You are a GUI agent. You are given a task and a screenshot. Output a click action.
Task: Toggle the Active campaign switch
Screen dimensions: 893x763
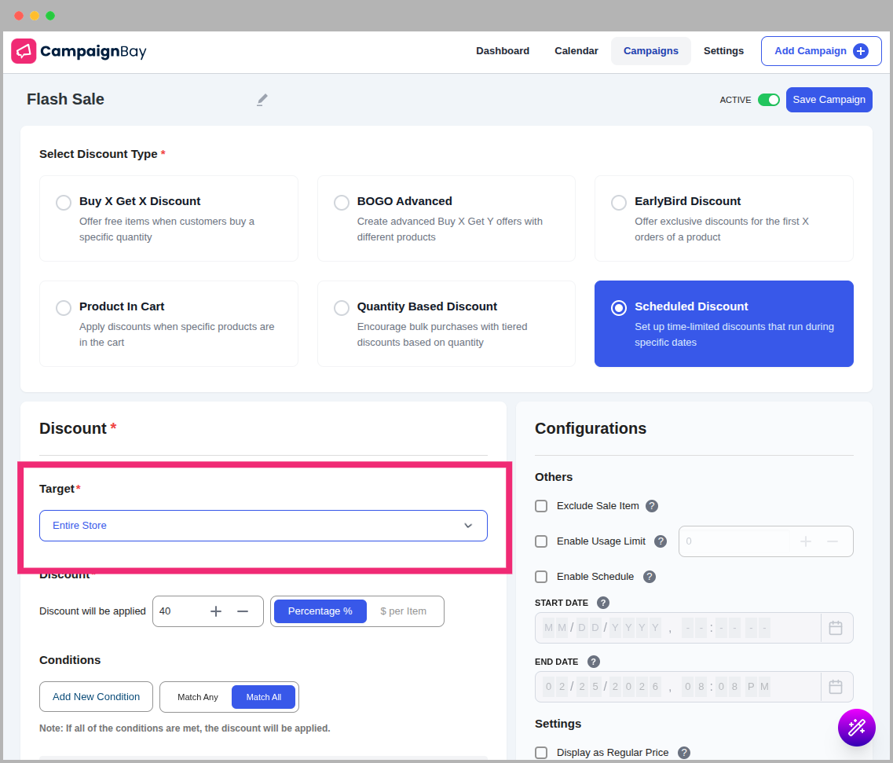coord(768,100)
